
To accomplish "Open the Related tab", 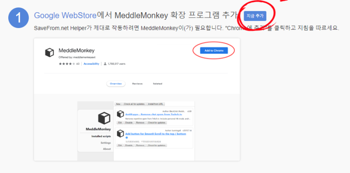I will [157, 84].
